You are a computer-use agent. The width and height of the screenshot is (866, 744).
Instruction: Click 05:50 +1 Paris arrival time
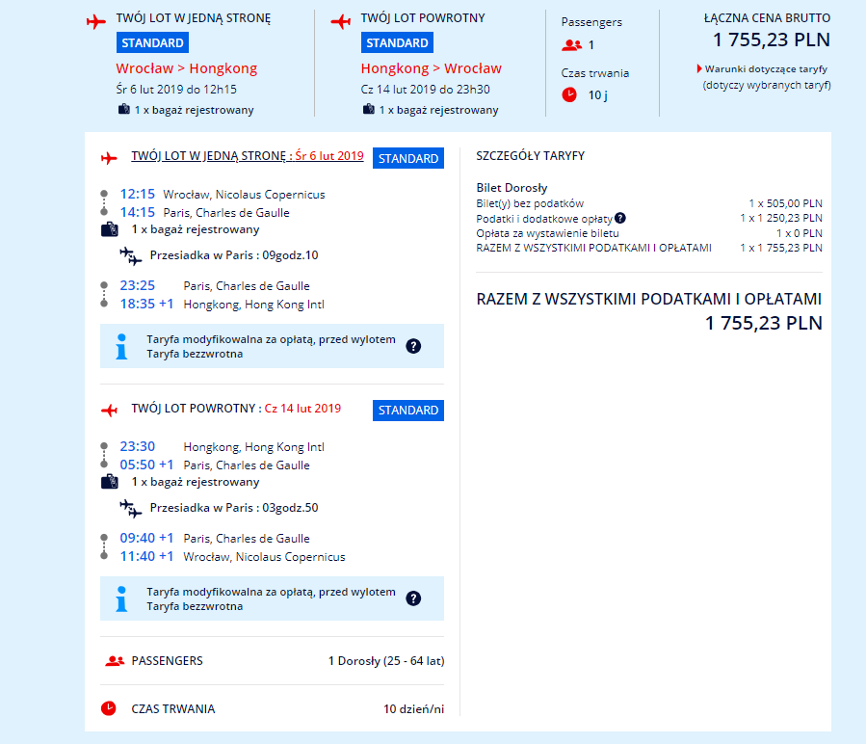point(146,465)
